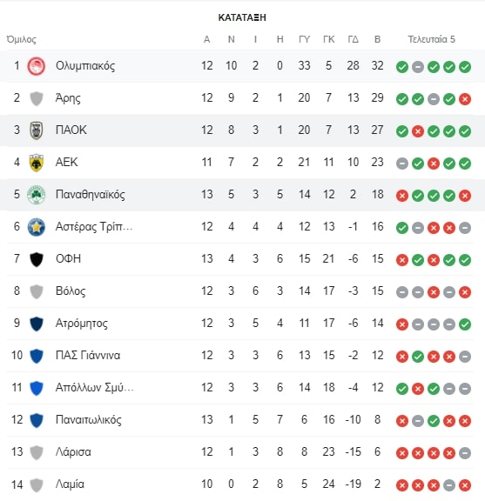This screenshot has width=485, height=501.
Task: Select the Λαμία team row
Action: click(x=240, y=484)
